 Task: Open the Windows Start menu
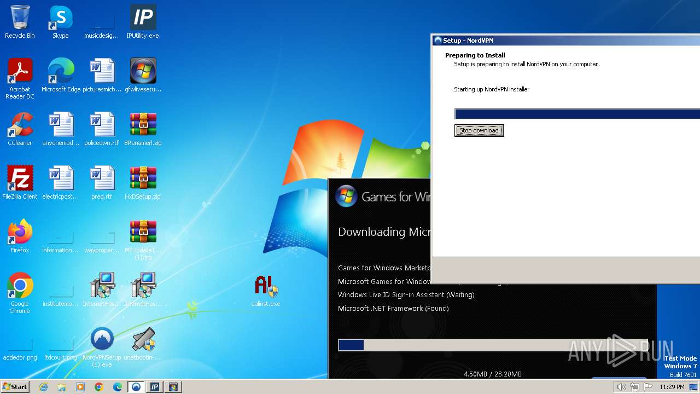pyautogui.click(x=15, y=387)
